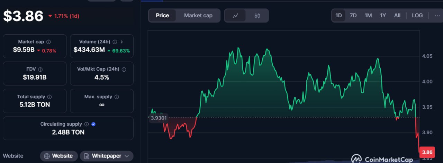Click the Vol/Mkt Cap info icon
Viewport: 443px width, 163px height.
(x=124, y=69)
